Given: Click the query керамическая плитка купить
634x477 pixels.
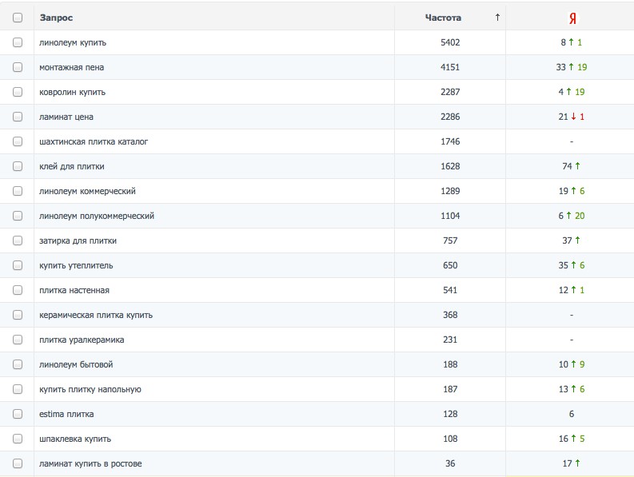Looking at the screenshot, I should pyautogui.click(x=96, y=315).
